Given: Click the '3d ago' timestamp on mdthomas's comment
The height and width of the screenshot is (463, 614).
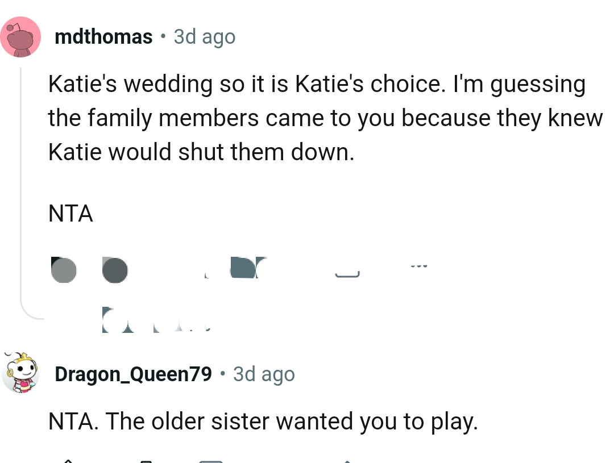Looking at the screenshot, I should (x=204, y=36).
